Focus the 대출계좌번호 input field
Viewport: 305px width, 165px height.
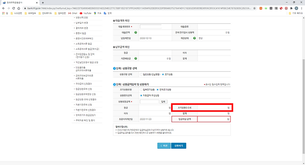click(x=150, y=27)
